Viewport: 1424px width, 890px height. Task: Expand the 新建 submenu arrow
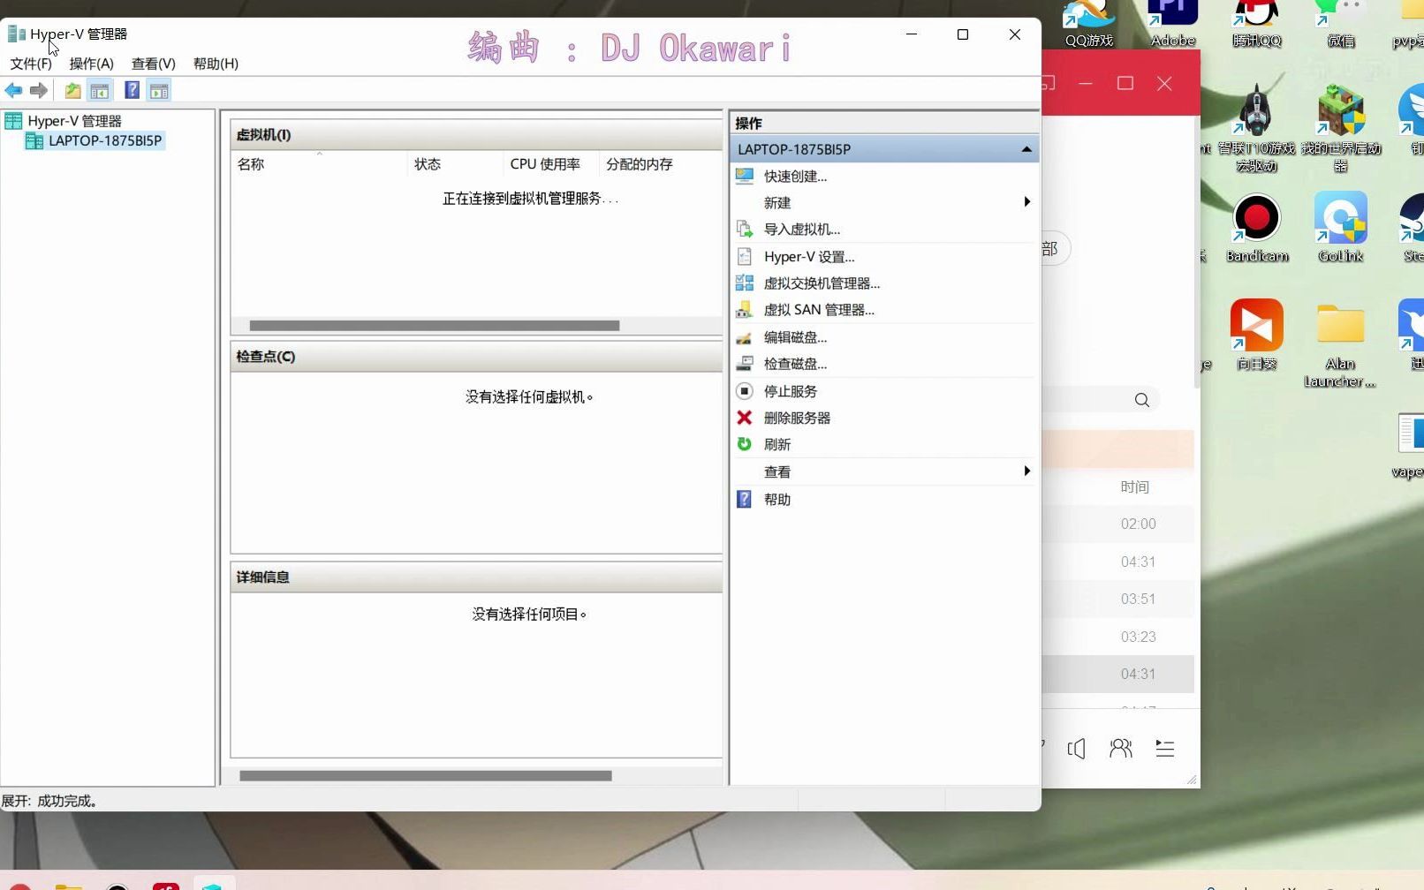pos(1026,202)
